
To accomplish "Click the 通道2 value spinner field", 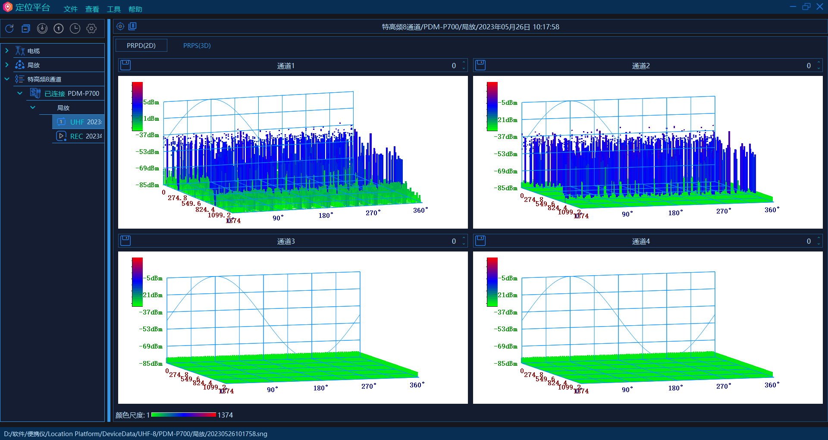I will coord(808,66).
